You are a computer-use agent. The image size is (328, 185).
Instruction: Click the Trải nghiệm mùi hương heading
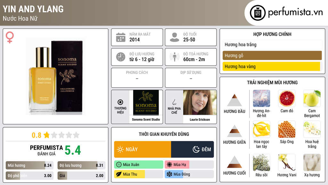coord(272,83)
